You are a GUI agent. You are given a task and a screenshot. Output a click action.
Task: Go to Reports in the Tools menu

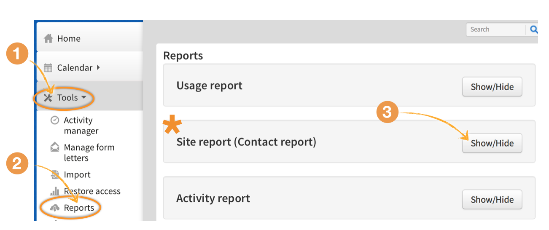pyautogui.click(x=79, y=208)
